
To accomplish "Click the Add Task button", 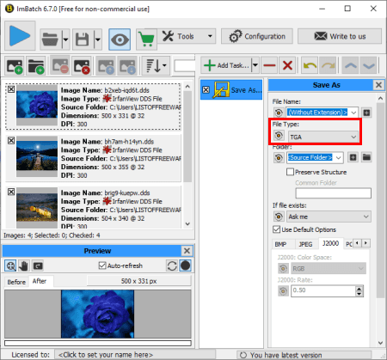I will coord(226,65).
